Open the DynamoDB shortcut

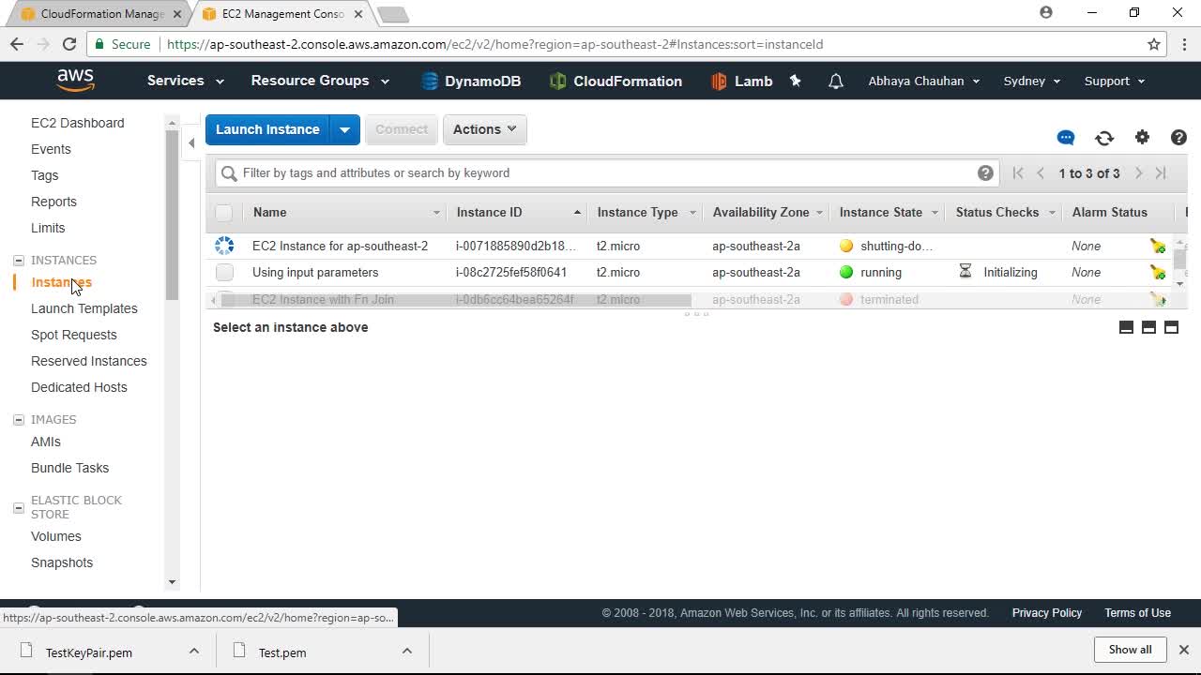pyautogui.click(x=471, y=81)
